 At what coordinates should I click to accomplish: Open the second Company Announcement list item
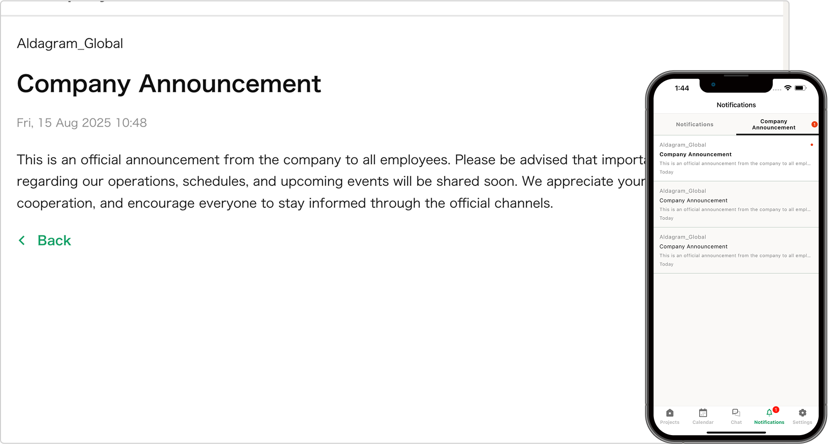tap(735, 204)
